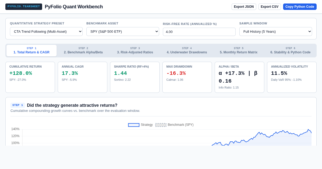The image size is (322, 169).
Task: Click the chart subtitle about compounding growth curves
Action: [x=75, y=111]
